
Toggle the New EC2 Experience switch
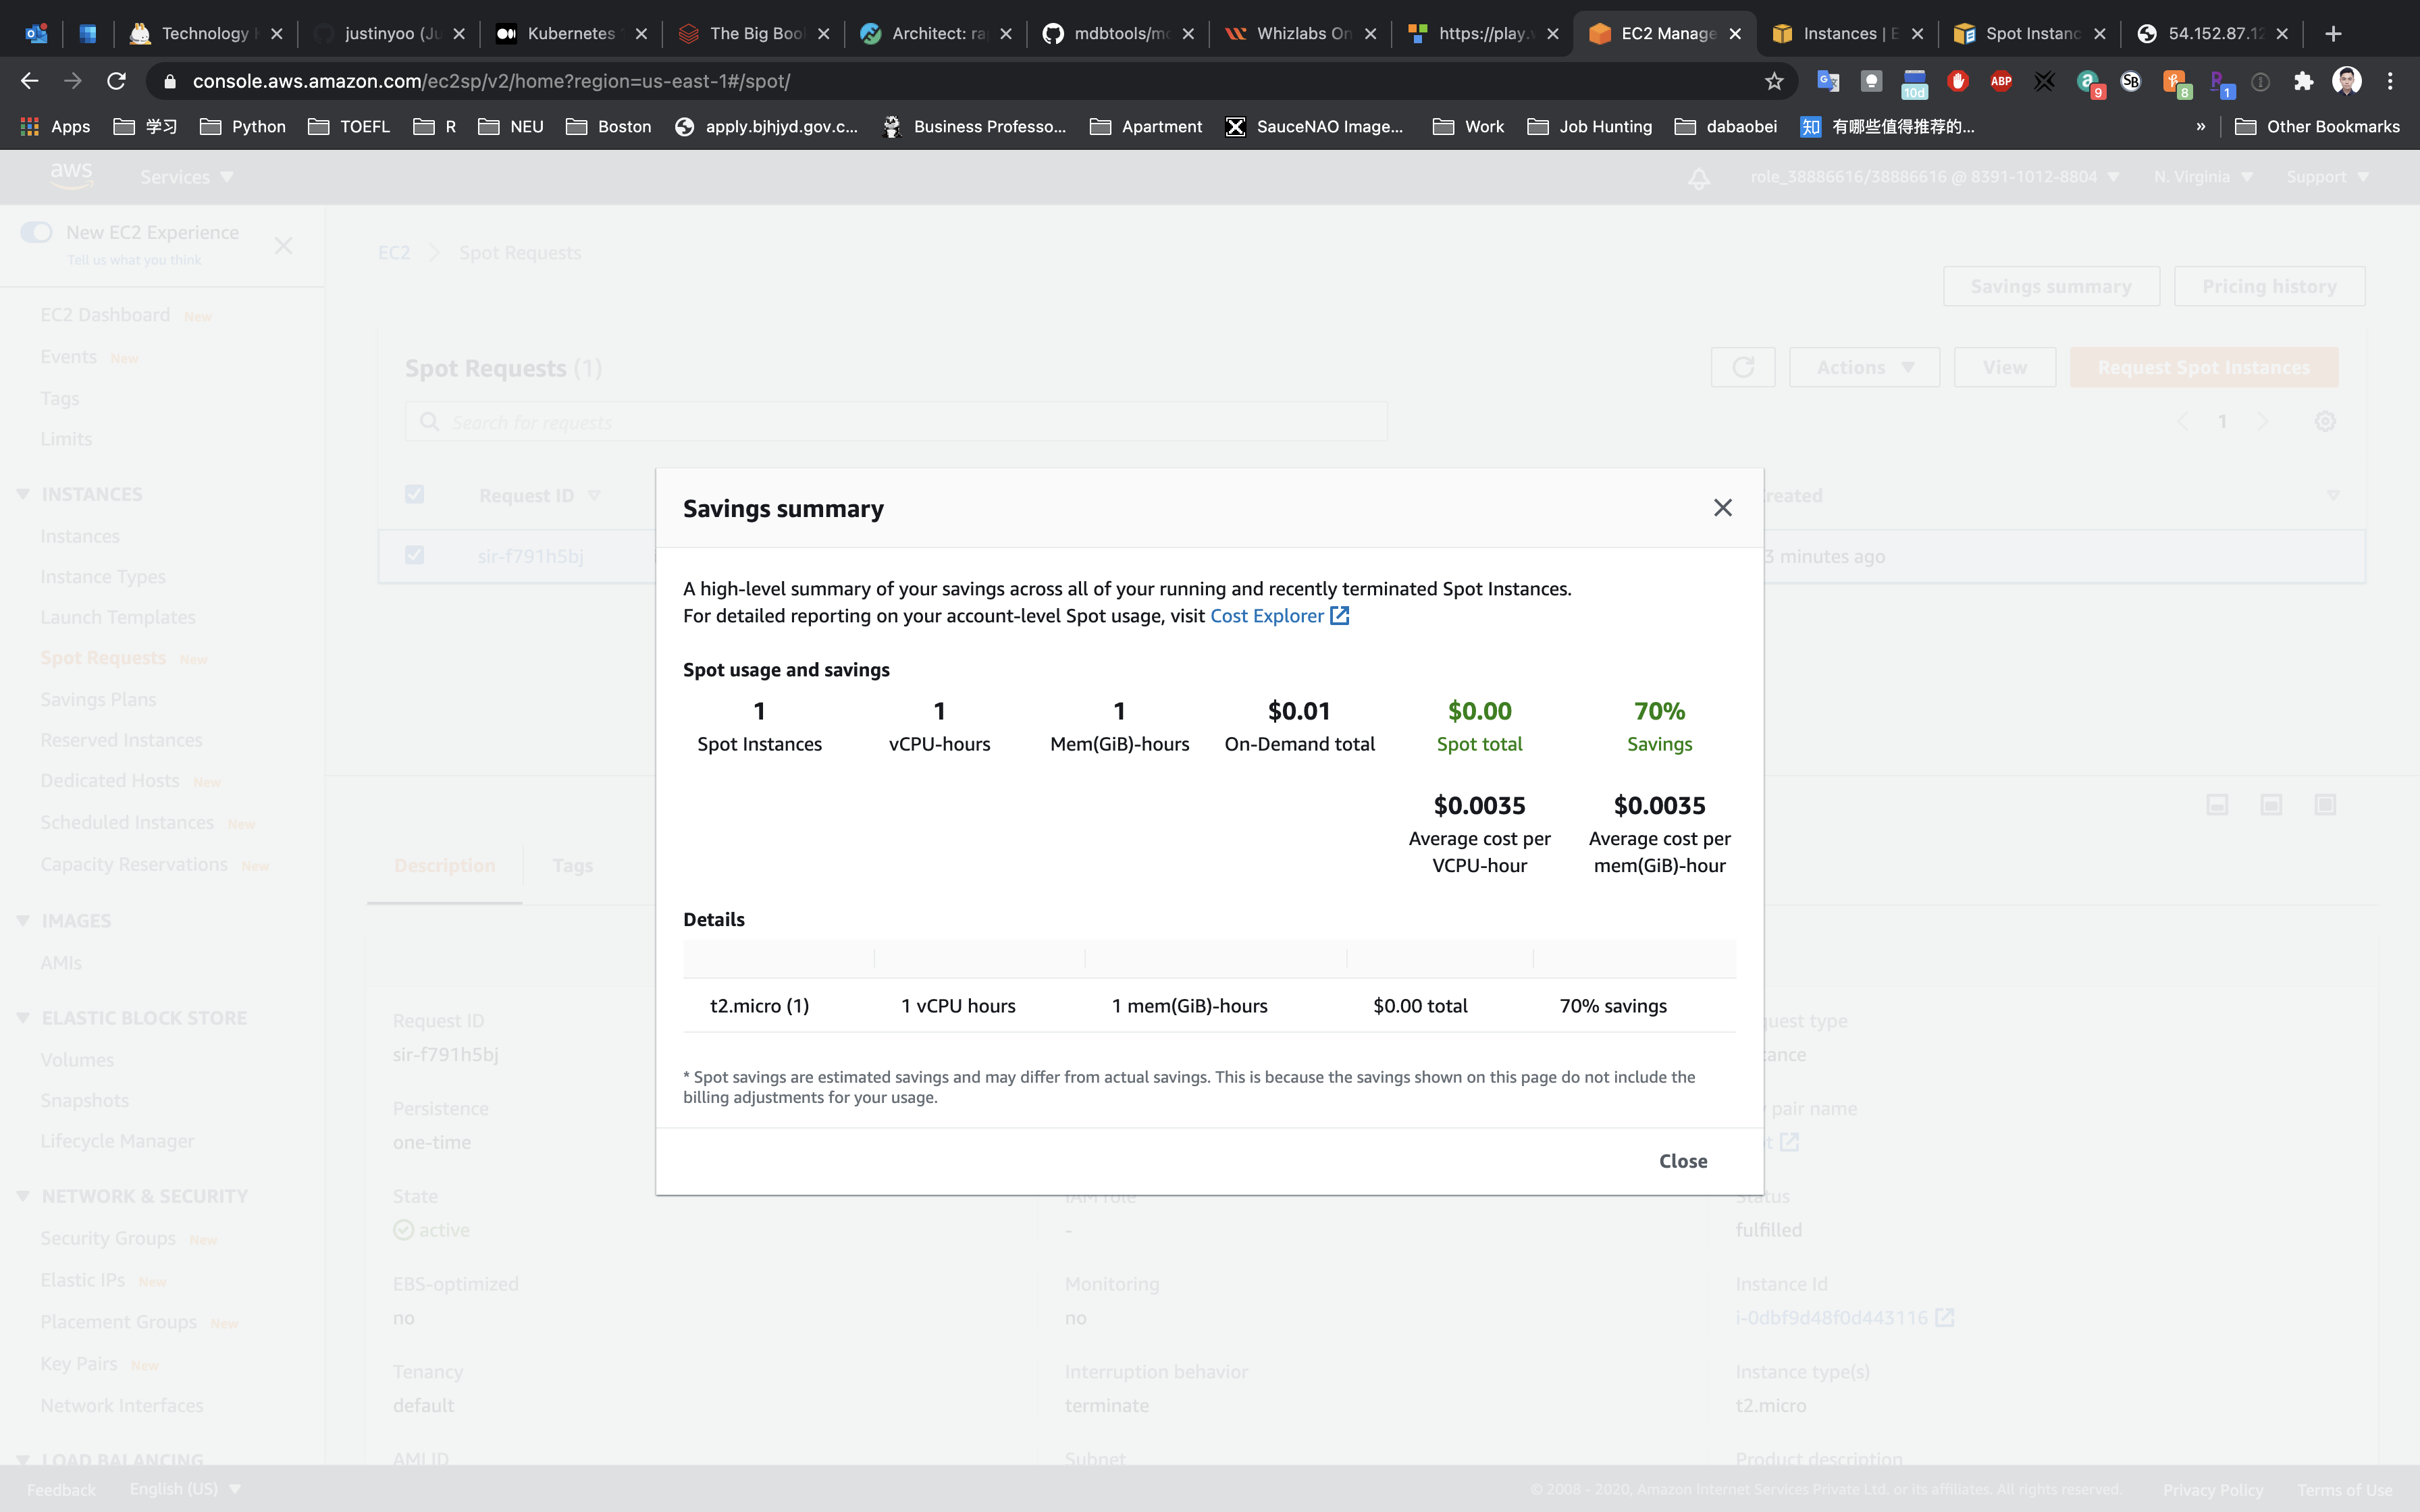pos(37,232)
